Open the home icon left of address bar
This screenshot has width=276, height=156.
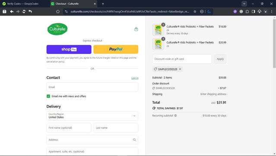[58, 11]
